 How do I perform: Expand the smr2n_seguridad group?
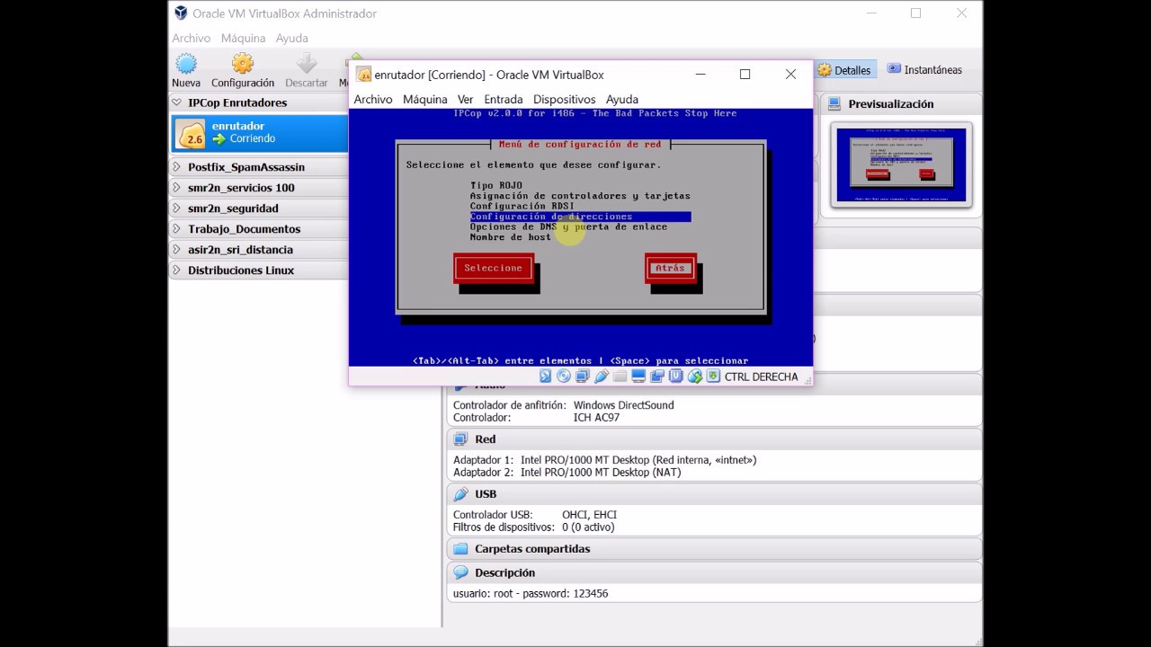(177, 208)
